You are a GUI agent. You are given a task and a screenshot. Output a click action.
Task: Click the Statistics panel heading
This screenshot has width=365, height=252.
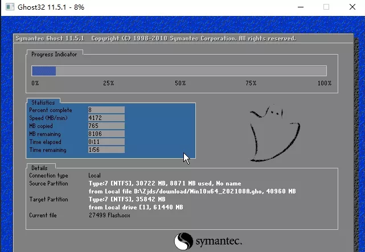click(x=43, y=102)
